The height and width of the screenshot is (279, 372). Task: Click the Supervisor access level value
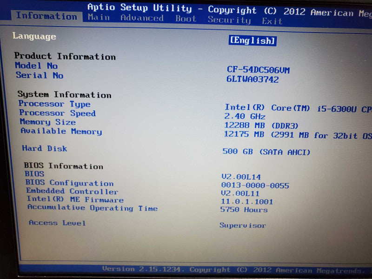point(243,225)
